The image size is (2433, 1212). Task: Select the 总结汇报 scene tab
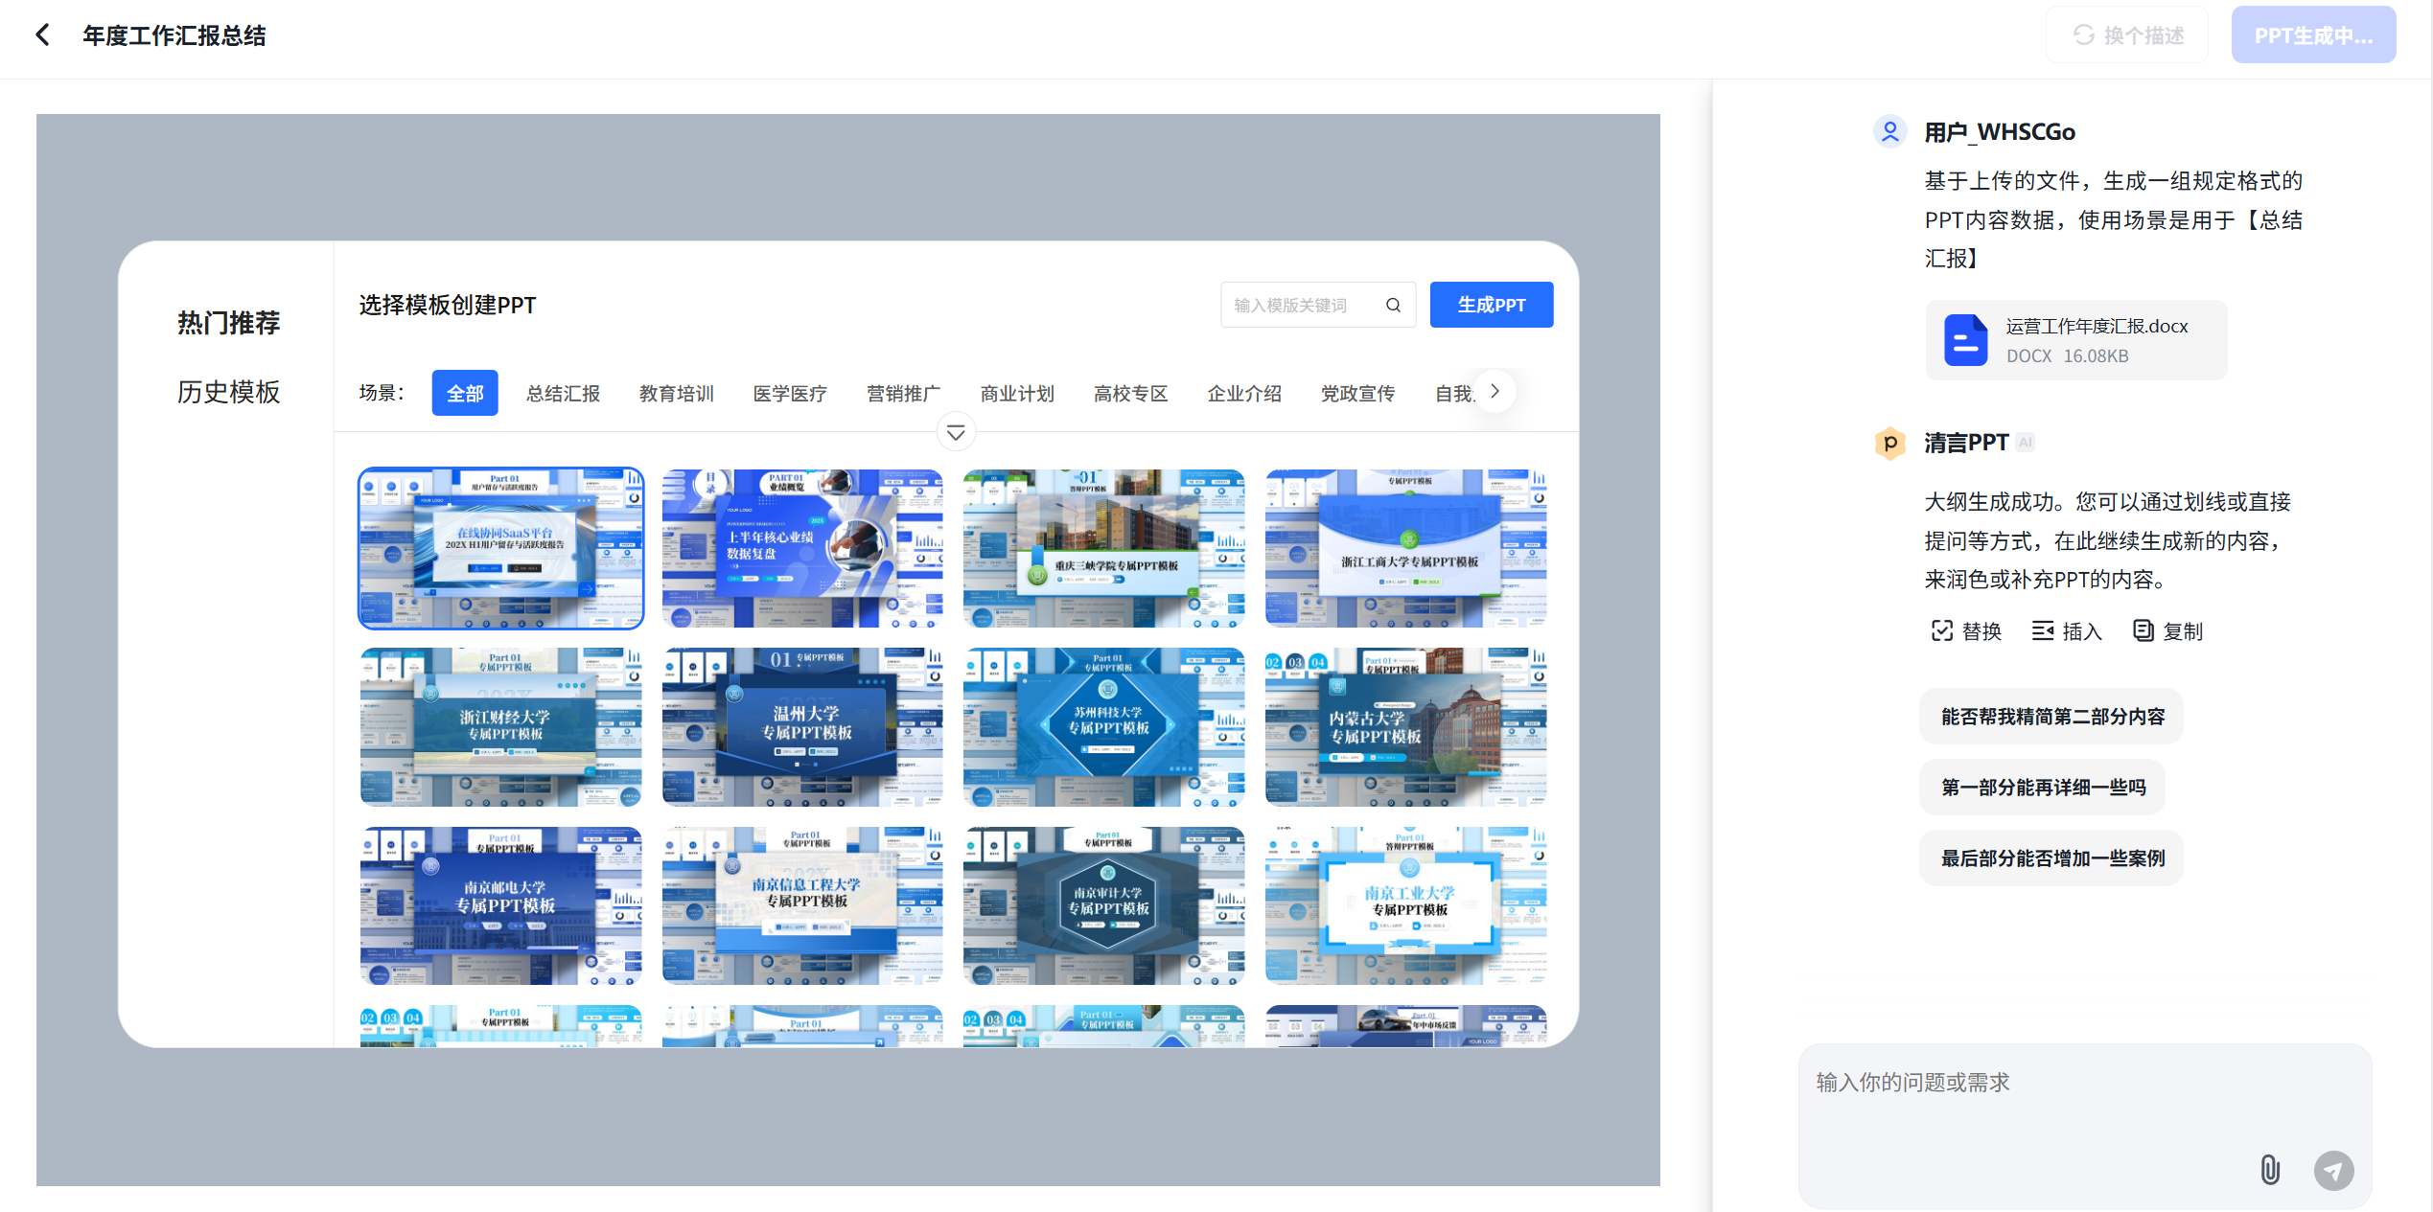click(x=563, y=394)
